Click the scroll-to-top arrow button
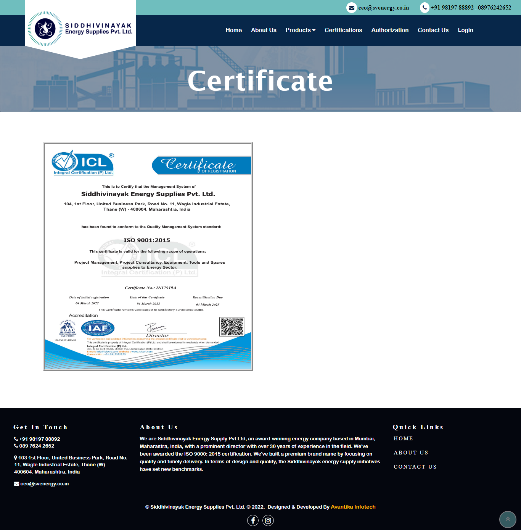The height and width of the screenshot is (530, 521). (508, 519)
